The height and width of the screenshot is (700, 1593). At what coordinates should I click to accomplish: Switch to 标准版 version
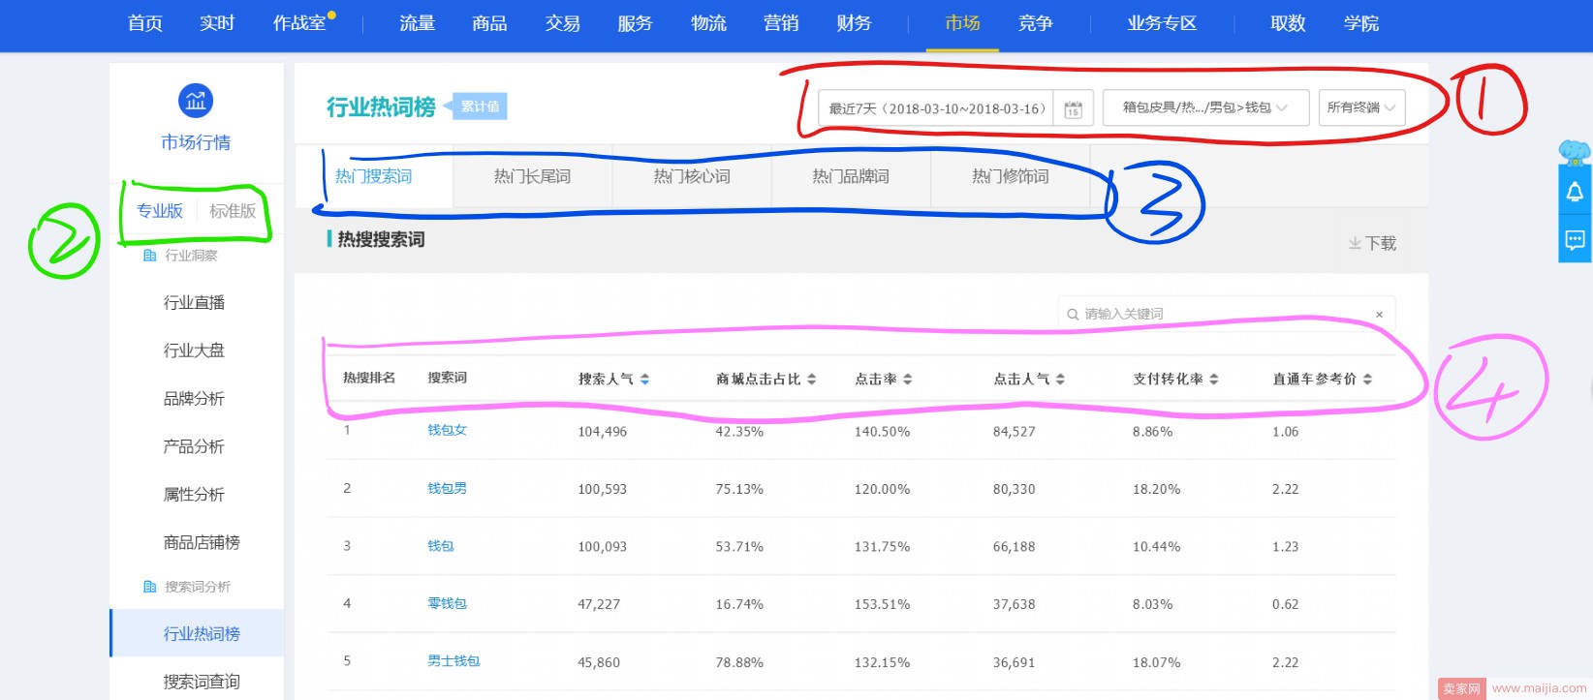(233, 211)
